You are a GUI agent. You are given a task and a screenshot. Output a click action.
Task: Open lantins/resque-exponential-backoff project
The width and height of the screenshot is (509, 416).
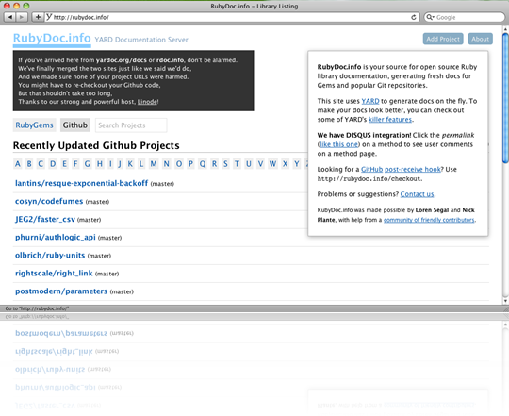tap(81, 183)
